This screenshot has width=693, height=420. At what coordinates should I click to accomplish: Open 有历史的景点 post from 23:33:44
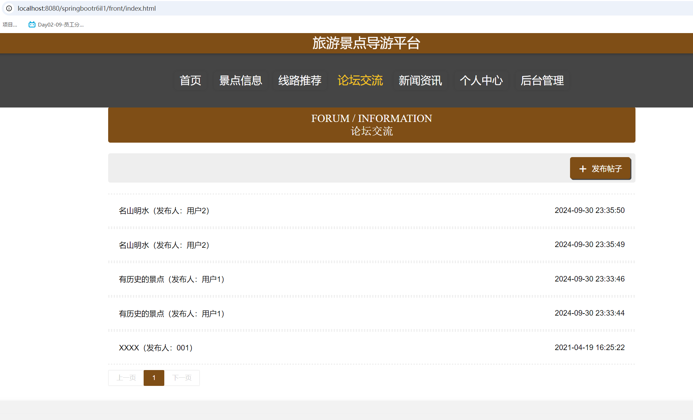click(x=172, y=314)
